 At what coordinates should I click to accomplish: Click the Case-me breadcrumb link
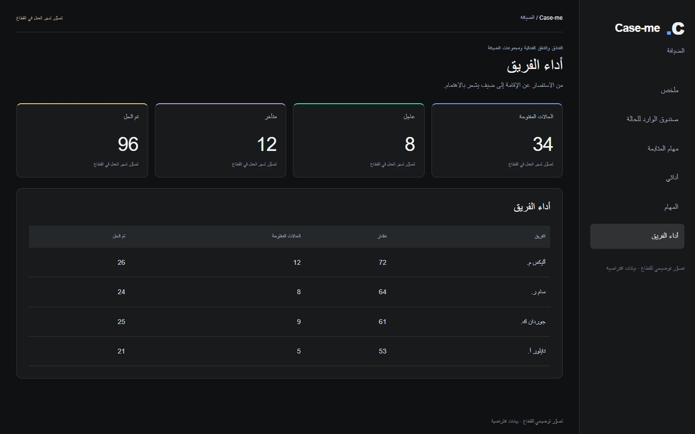pyautogui.click(x=551, y=18)
